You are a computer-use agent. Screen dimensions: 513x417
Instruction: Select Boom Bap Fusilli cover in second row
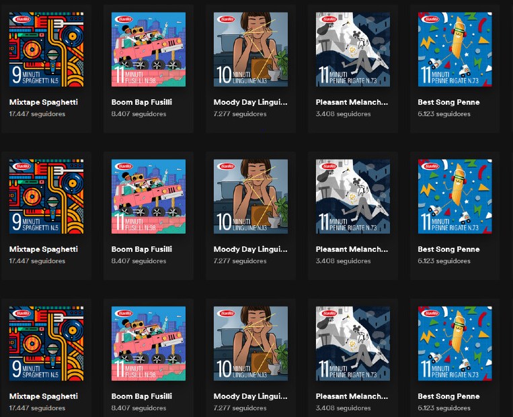coord(149,197)
